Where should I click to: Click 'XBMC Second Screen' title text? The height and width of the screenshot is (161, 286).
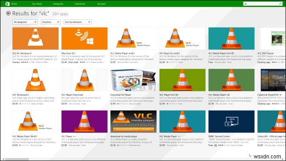[x=219, y=136]
